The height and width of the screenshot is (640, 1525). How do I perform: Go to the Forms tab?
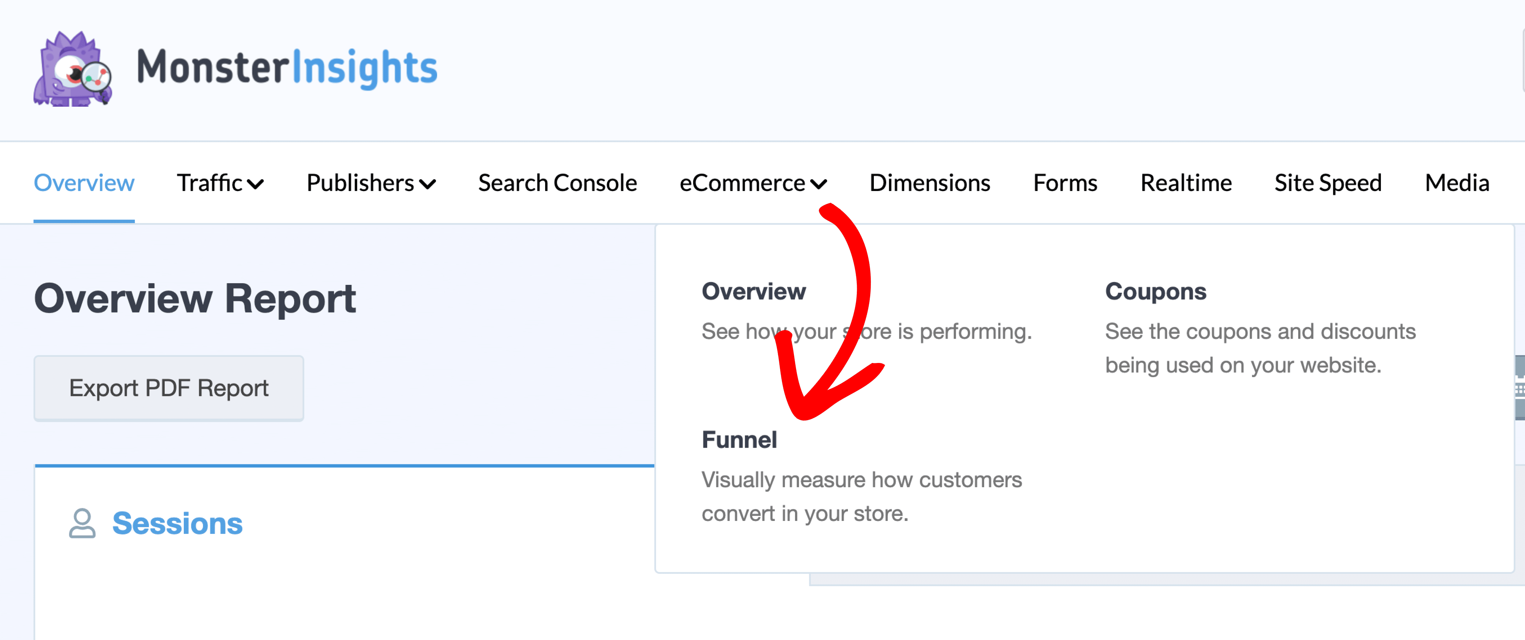click(1064, 183)
